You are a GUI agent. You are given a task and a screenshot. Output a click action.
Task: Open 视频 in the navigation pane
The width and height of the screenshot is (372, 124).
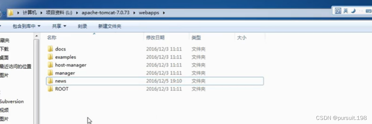tap(4, 110)
